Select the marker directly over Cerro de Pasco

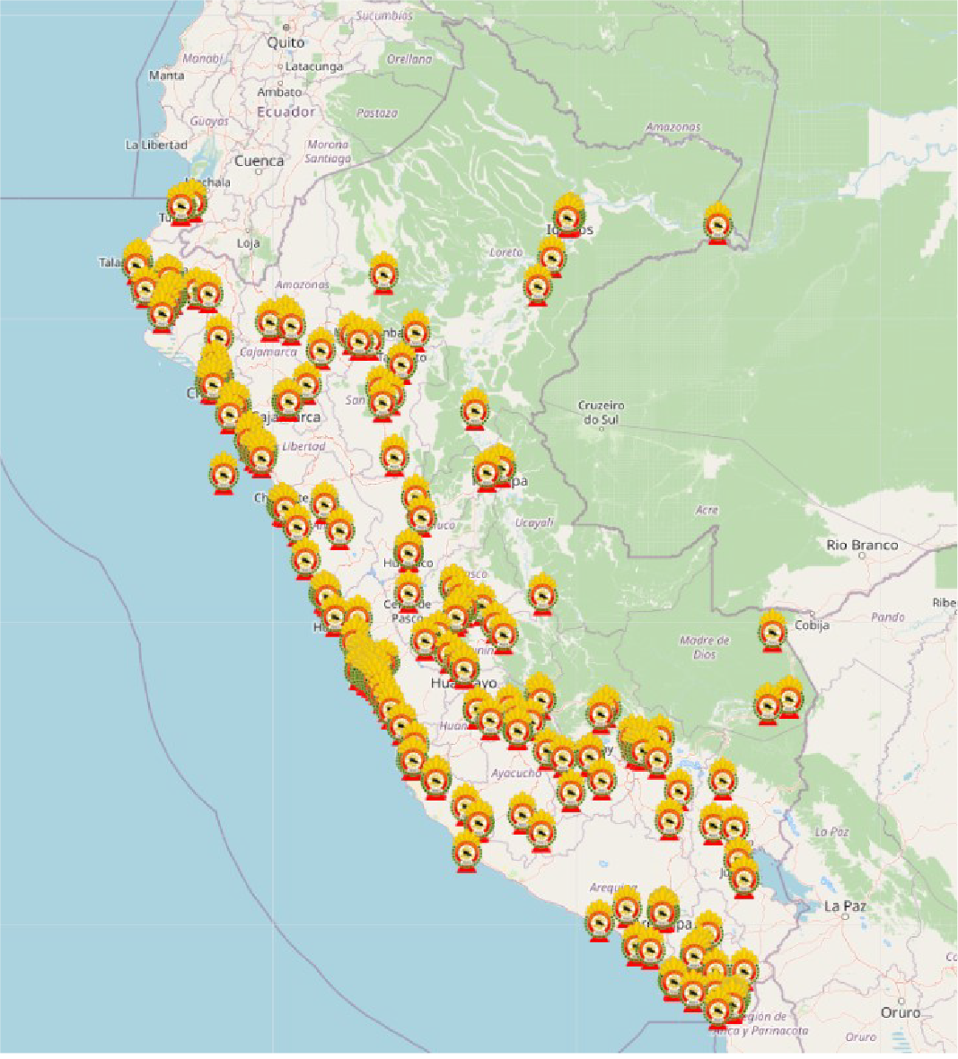point(409,591)
